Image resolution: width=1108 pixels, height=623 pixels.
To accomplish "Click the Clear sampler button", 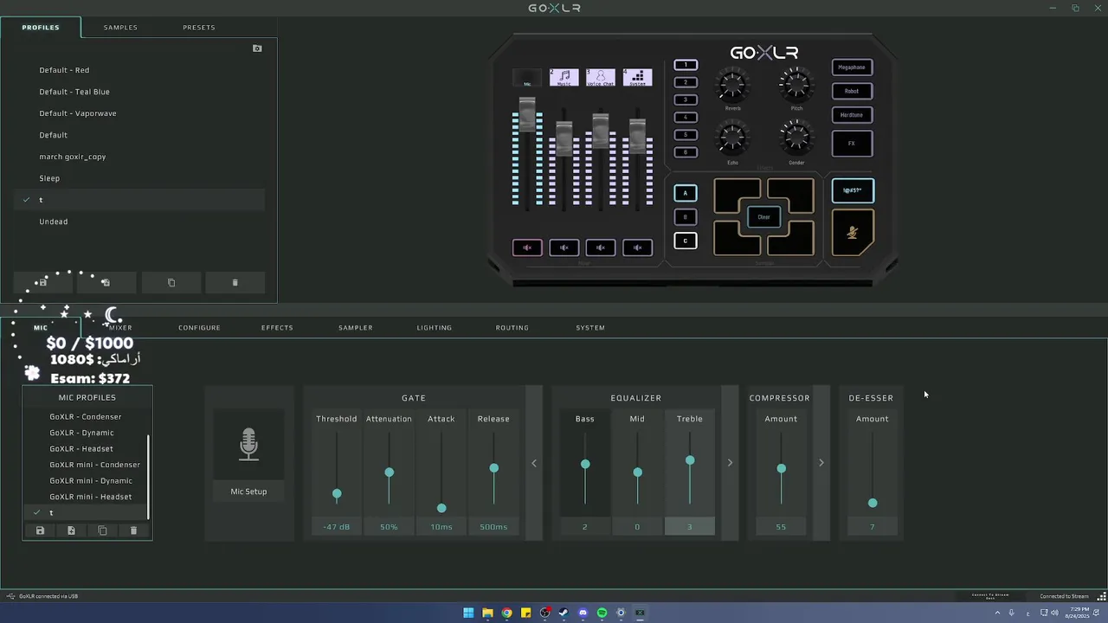I will click(x=763, y=217).
